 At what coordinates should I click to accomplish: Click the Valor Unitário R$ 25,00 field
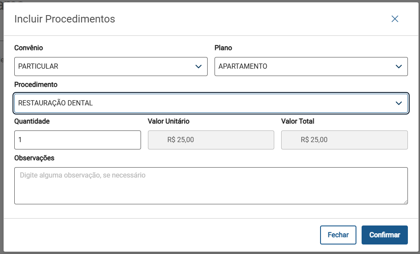pos(211,140)
